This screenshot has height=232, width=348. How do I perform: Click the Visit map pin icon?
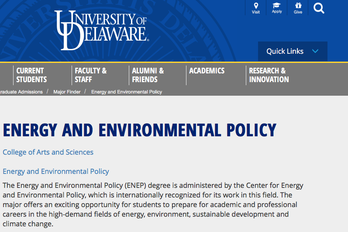tap(256, 6)
